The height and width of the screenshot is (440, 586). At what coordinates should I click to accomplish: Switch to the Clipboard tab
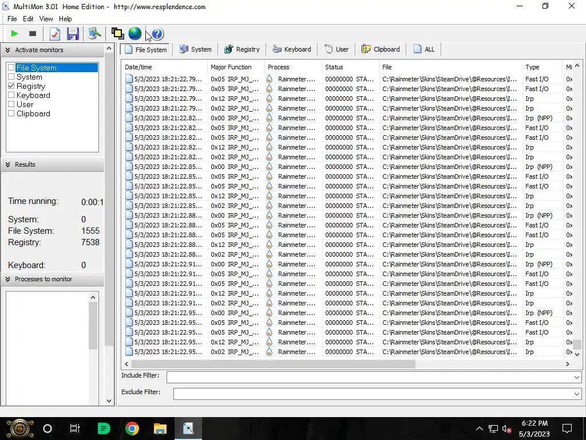[381, 49]
